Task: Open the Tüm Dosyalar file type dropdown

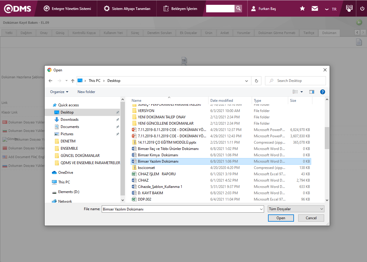Action: 296,209
